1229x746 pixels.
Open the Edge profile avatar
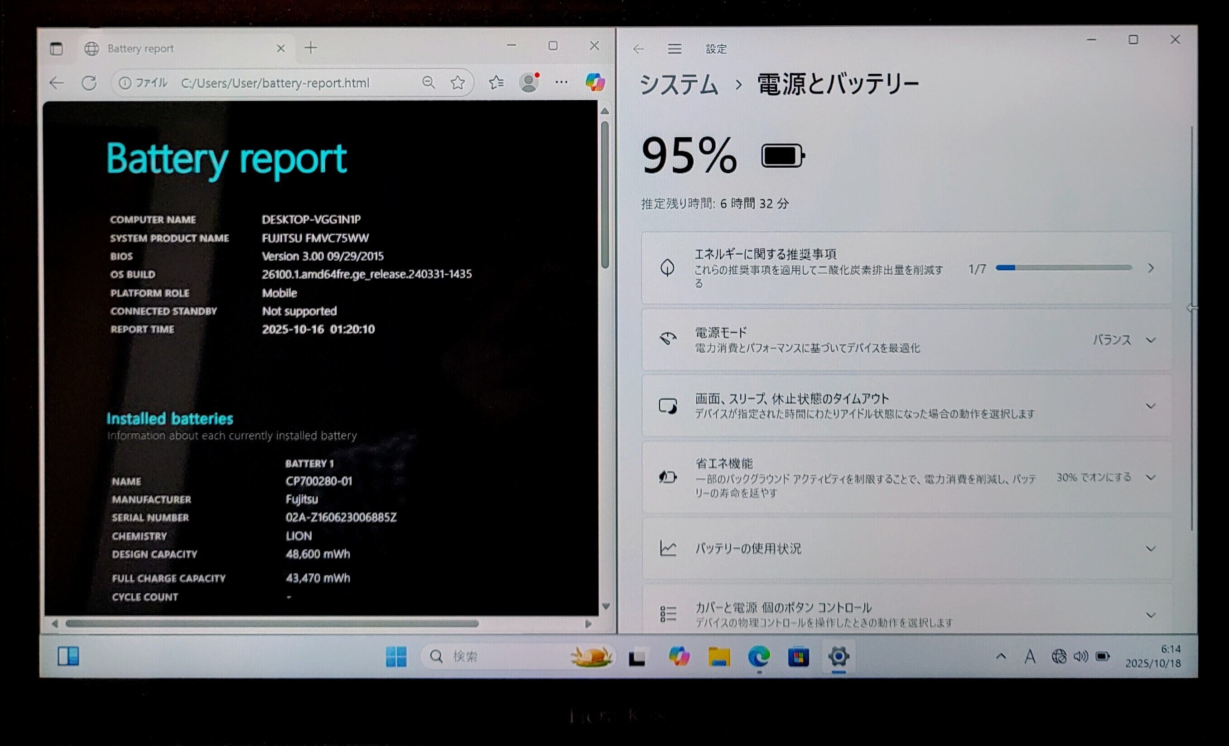pos(529,83)
